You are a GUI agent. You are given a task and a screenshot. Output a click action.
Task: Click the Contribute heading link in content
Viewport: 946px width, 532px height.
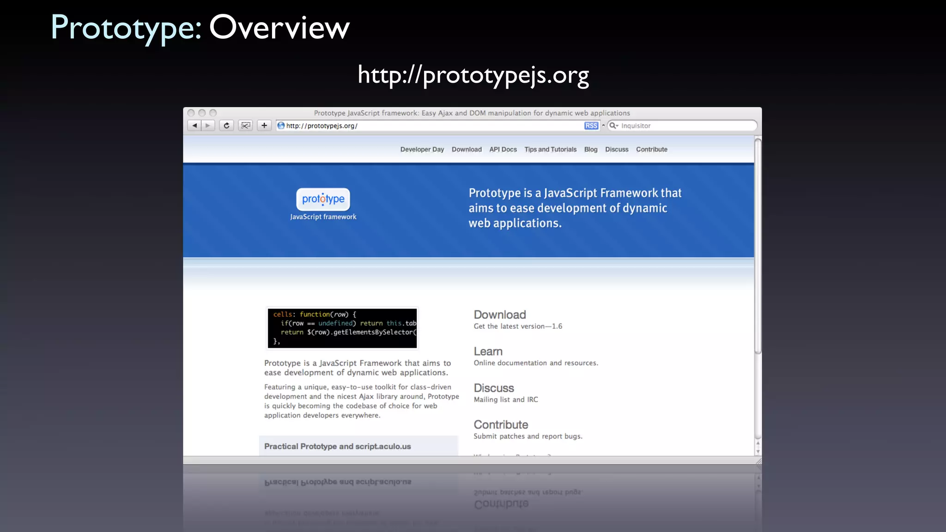point(501,425)
